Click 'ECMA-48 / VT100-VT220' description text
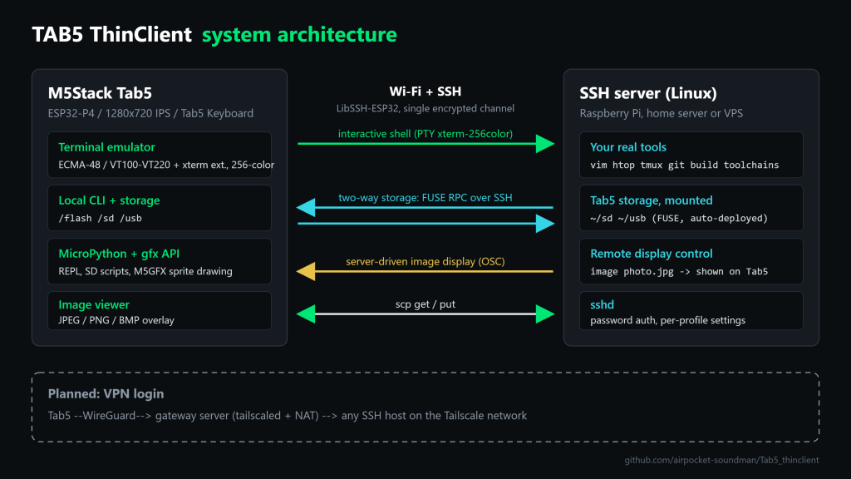851x479 pixels. (x=114, y=165)
